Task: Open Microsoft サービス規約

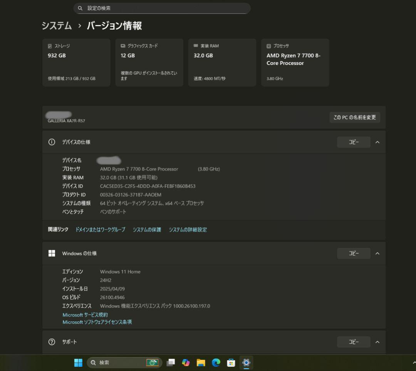Action: [x=85, y=314]
